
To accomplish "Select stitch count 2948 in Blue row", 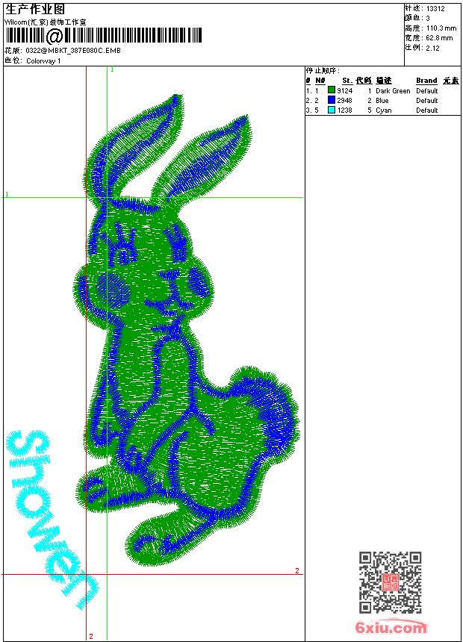I will click(x=344, y=100).
